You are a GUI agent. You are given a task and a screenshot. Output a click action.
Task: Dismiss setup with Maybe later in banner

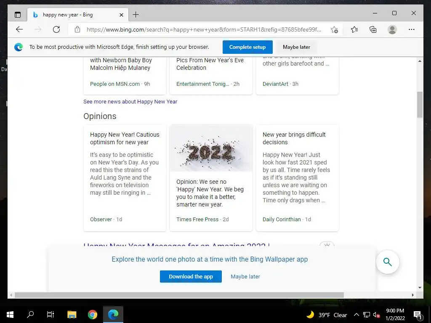coord(296,47)
